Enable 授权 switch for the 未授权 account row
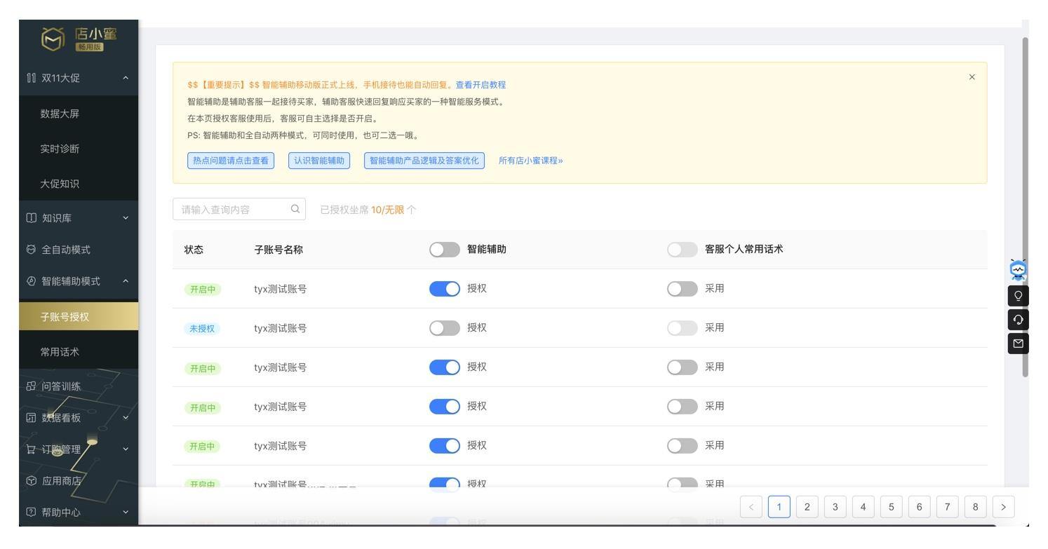1048x549 pixels. [445, 328]
